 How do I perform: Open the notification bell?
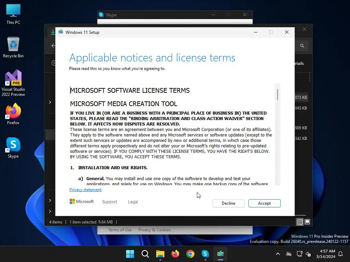click(x=341, y=254)
